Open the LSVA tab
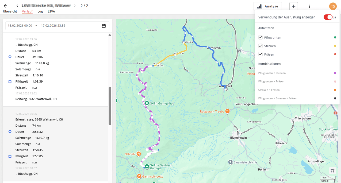 (x=51, y=11)
